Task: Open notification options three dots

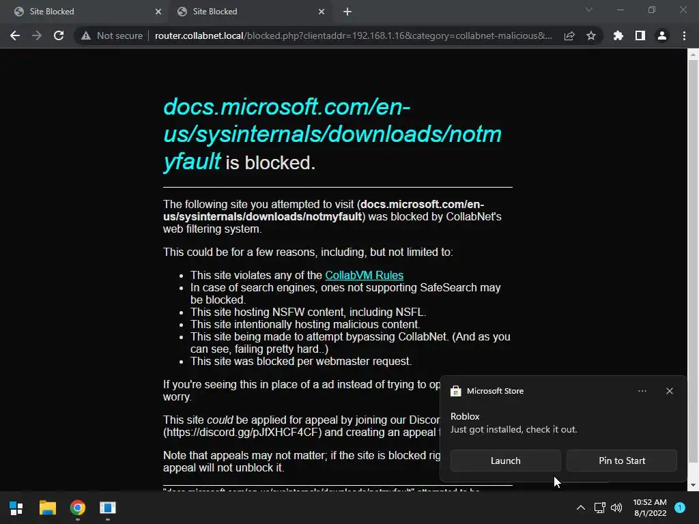Action: (642, 391)
